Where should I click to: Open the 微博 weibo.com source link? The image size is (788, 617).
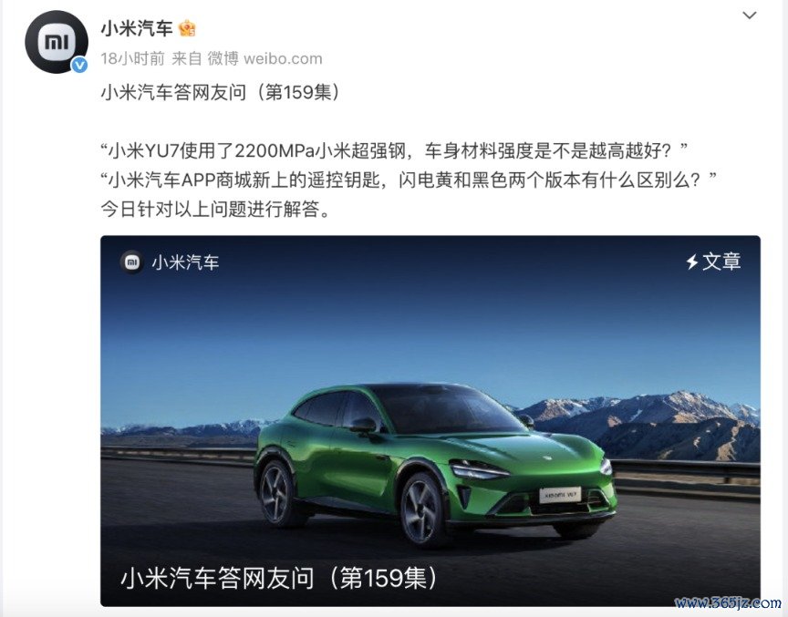pos(264,58)
